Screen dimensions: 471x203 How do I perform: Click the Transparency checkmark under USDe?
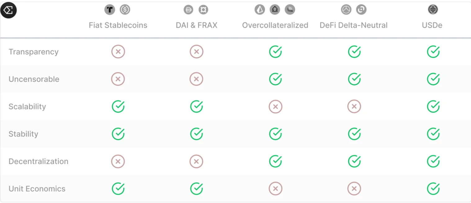pos(433,52)
